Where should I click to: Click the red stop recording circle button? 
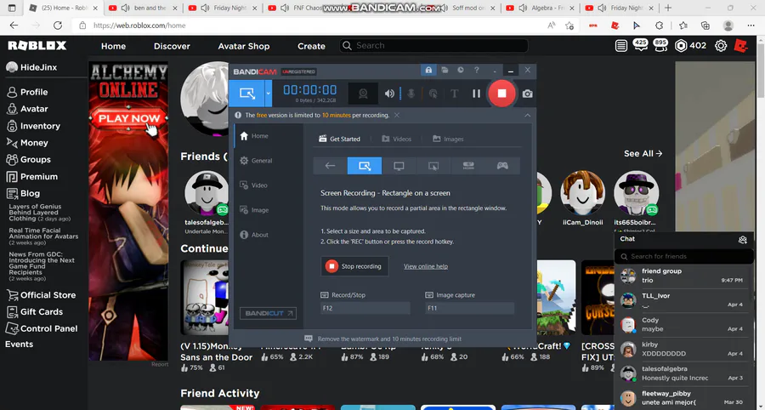pos(501,94)
